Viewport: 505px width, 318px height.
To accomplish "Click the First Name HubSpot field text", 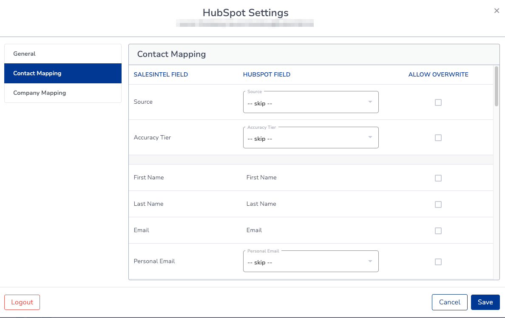I will click(x=261, y=178).
